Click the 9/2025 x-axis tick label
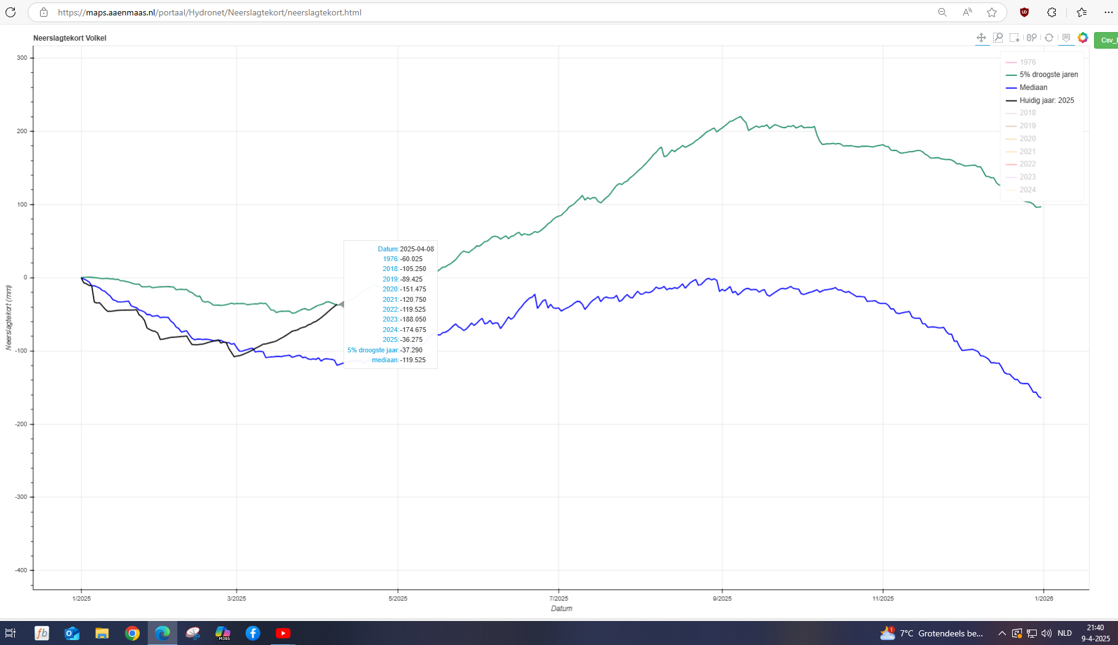This screenshot has height=645, width=1118. (x=722, y=598)
